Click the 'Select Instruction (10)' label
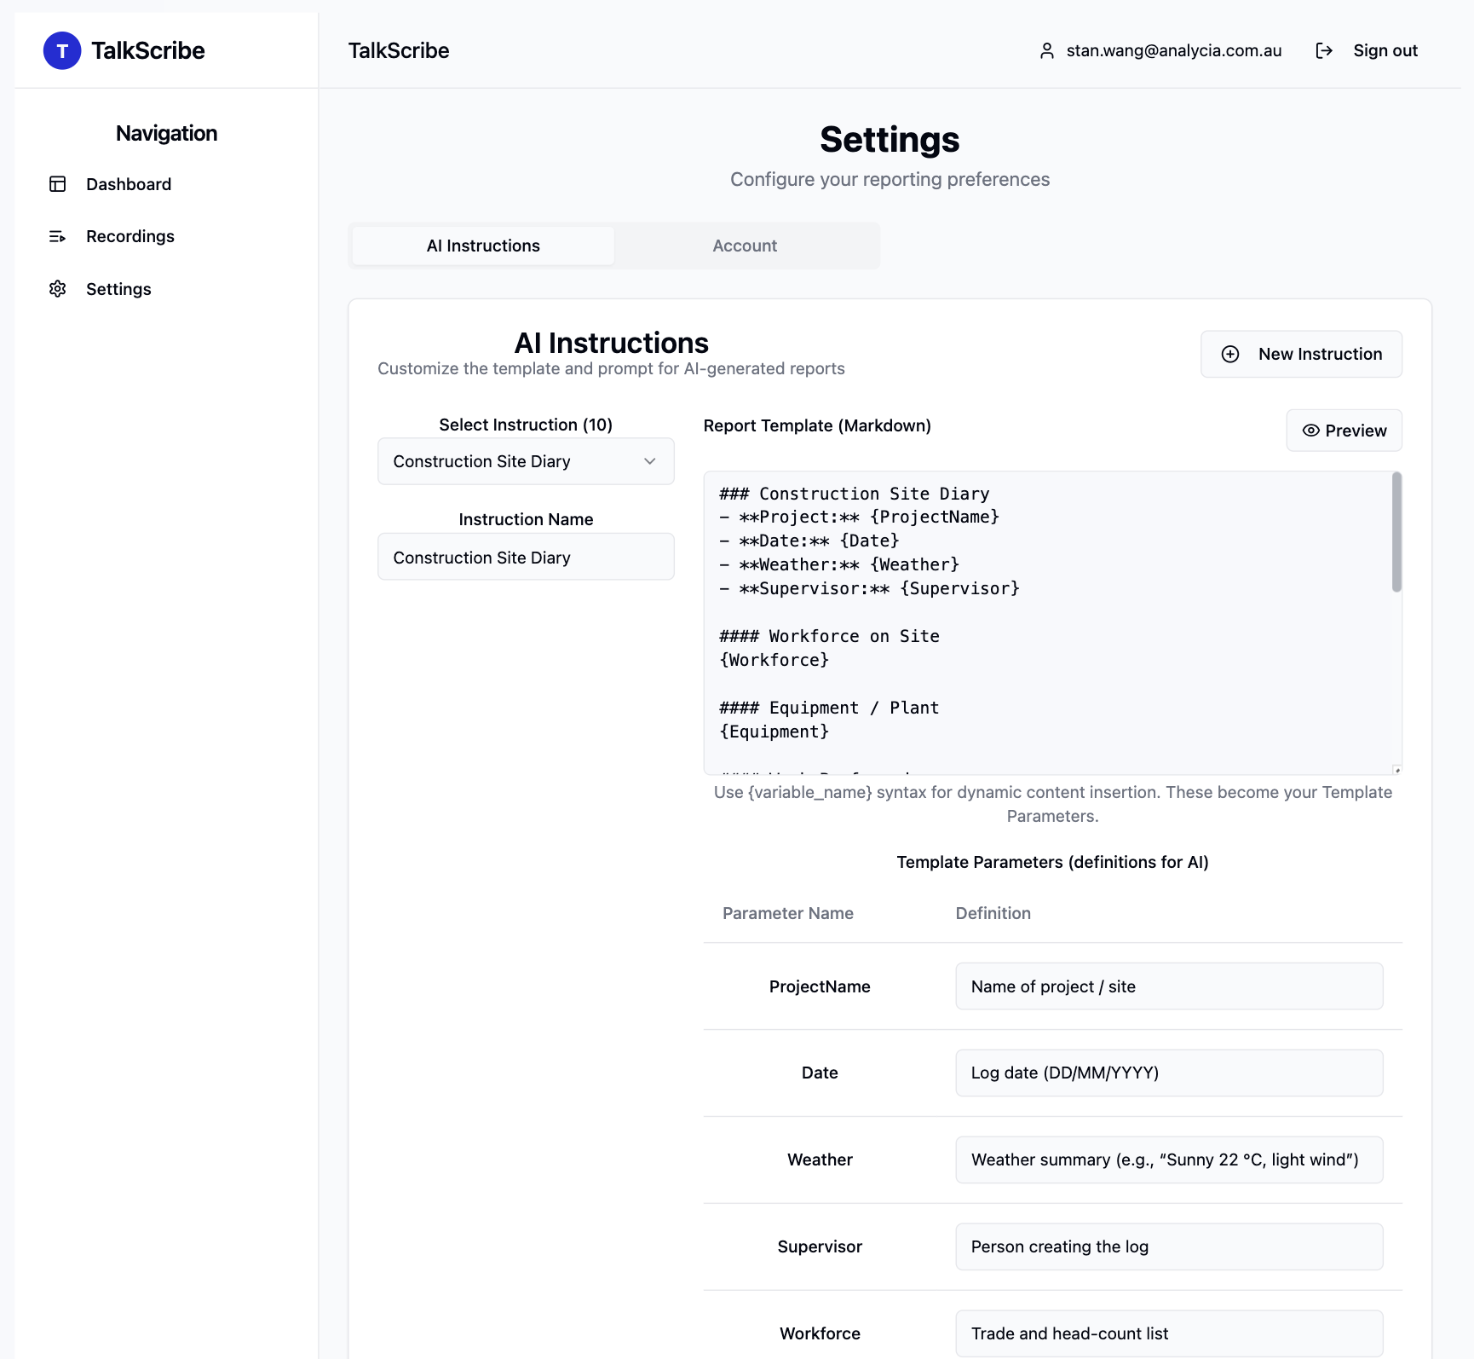Screen dimensions: 1474x1359 tap(526, 425)
